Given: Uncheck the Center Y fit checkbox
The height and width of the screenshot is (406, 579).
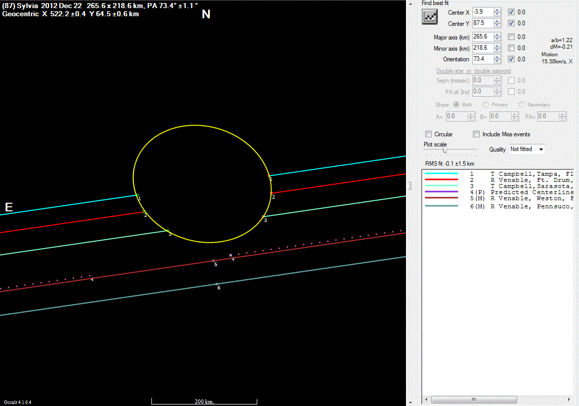Looking at the screenshot, I should tap(511, 23).
